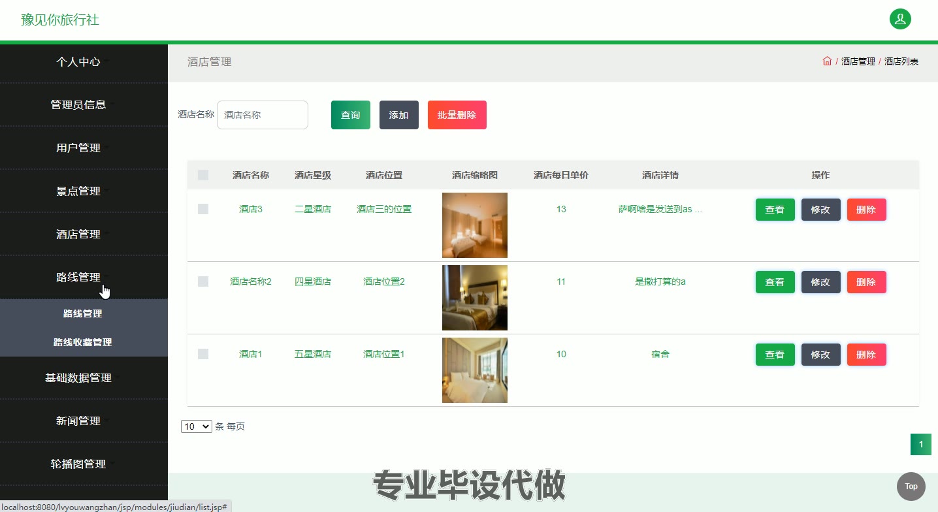
Task: Click 删除 for 酒店1
Action: [x=867, y=355]
